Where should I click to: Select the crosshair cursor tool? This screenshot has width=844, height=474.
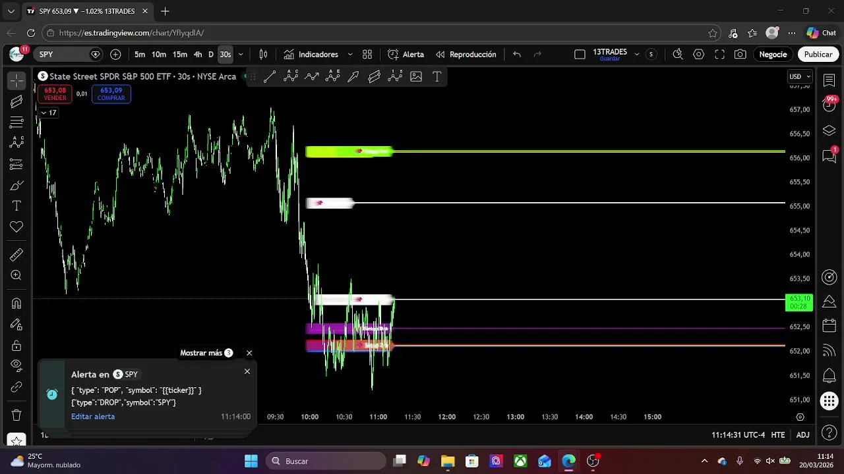(x=16, y=80)
